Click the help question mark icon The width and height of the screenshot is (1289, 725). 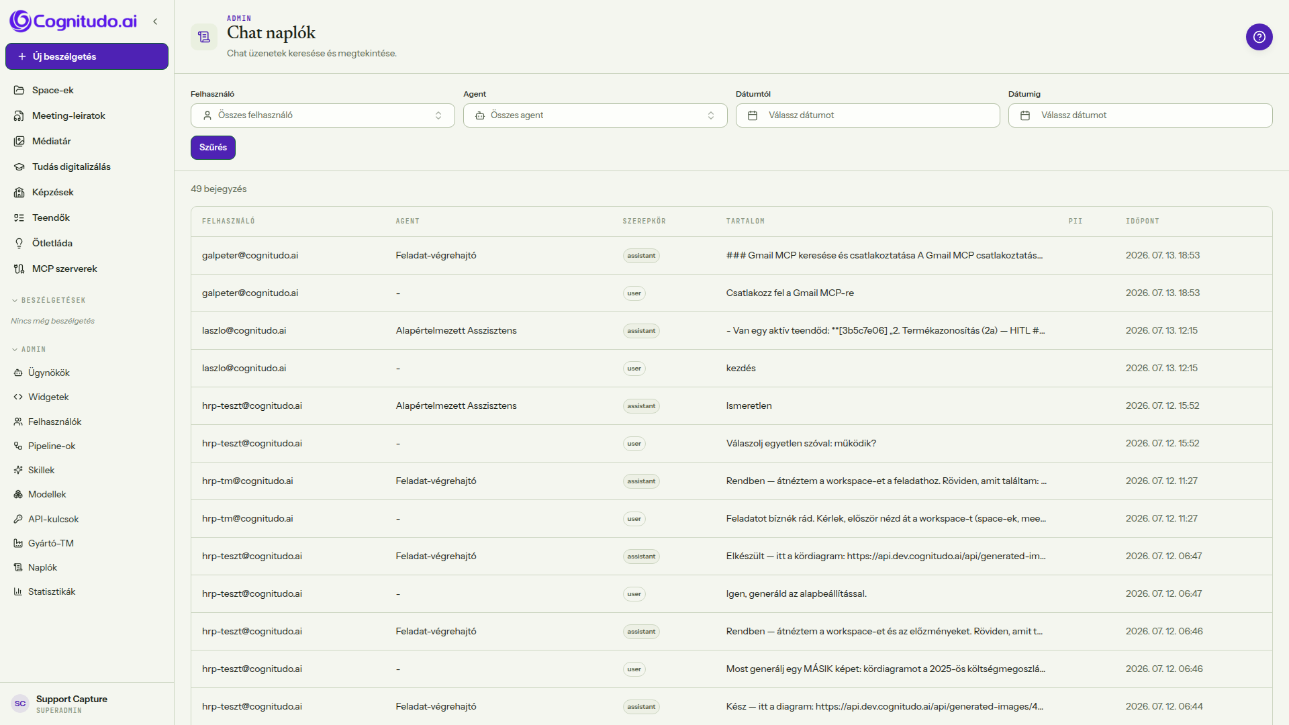1259,37
